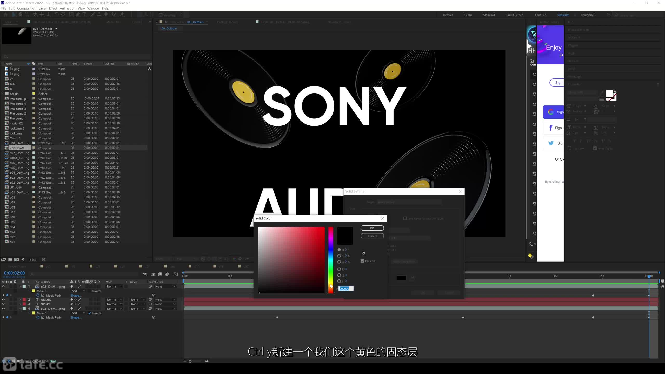Viewport: 665px width, 374px height.
Task: Toggle Frame Blending enable button in timeline
Action: pos(160,274)
